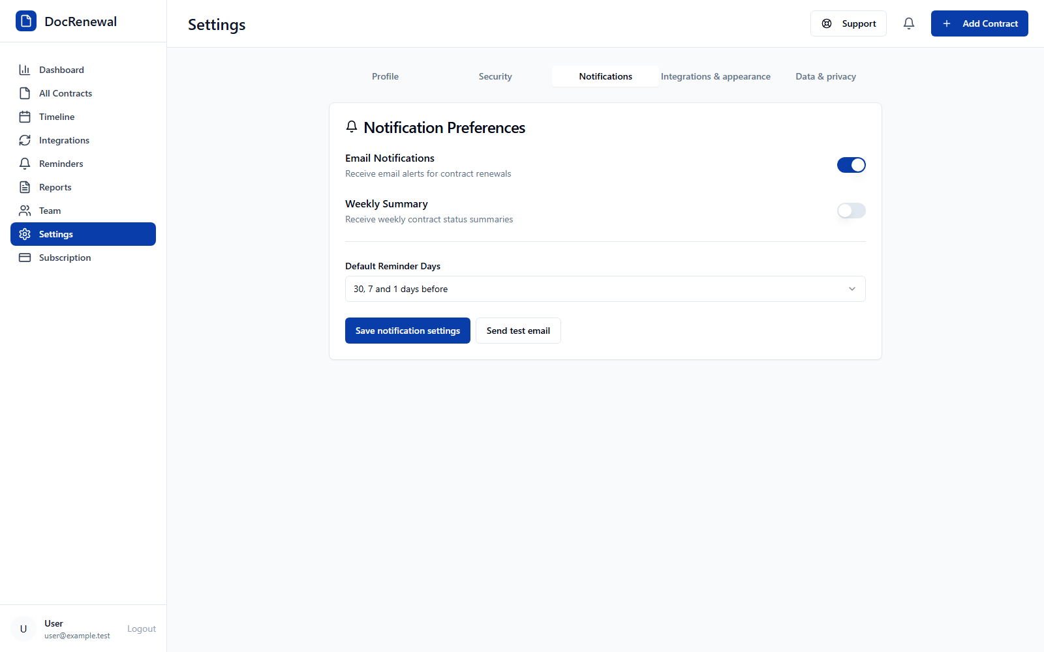
Task: Switch to the Security tab
Action: click(495, 76)
